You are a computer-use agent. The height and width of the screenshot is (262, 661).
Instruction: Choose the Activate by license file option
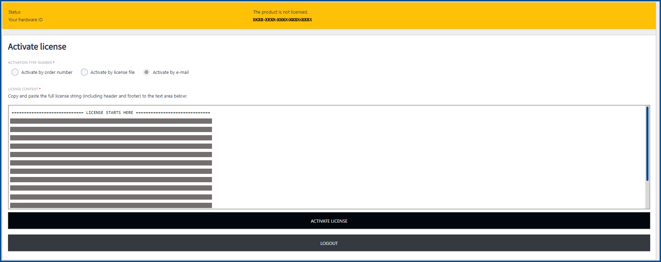84,72
